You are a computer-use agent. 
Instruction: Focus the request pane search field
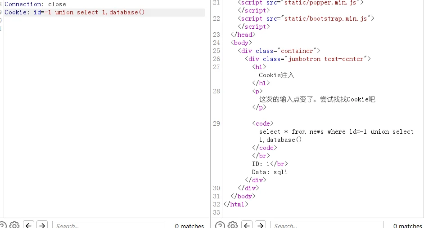[x=108, y=225]
